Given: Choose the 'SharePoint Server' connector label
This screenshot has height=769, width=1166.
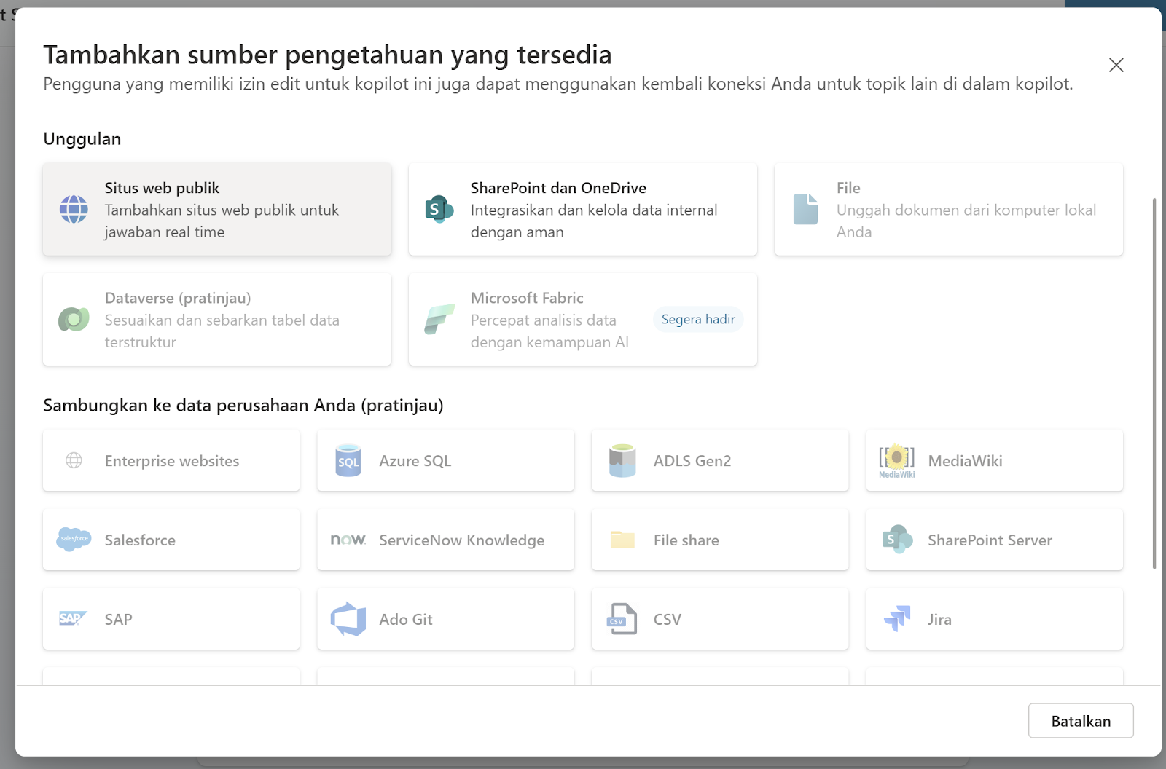Looking at the screenshot, I should tap(990, 540).
